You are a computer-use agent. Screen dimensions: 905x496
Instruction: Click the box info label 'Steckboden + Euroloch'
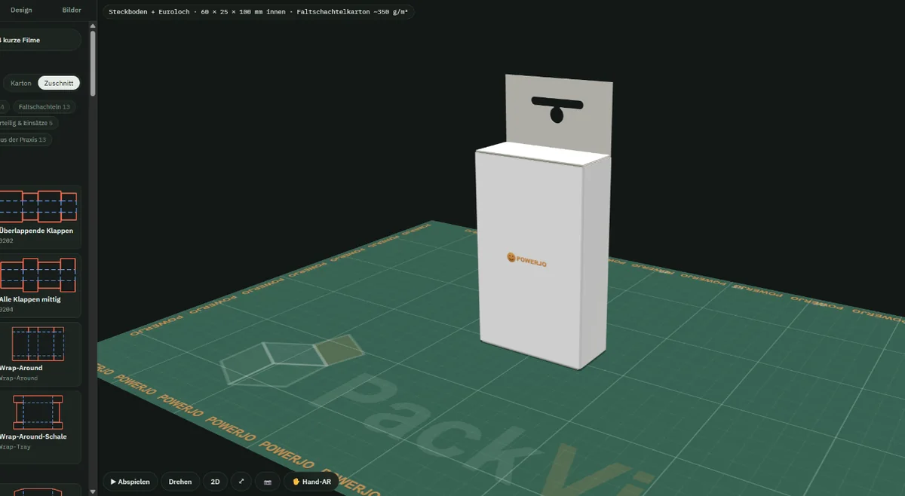259,12
